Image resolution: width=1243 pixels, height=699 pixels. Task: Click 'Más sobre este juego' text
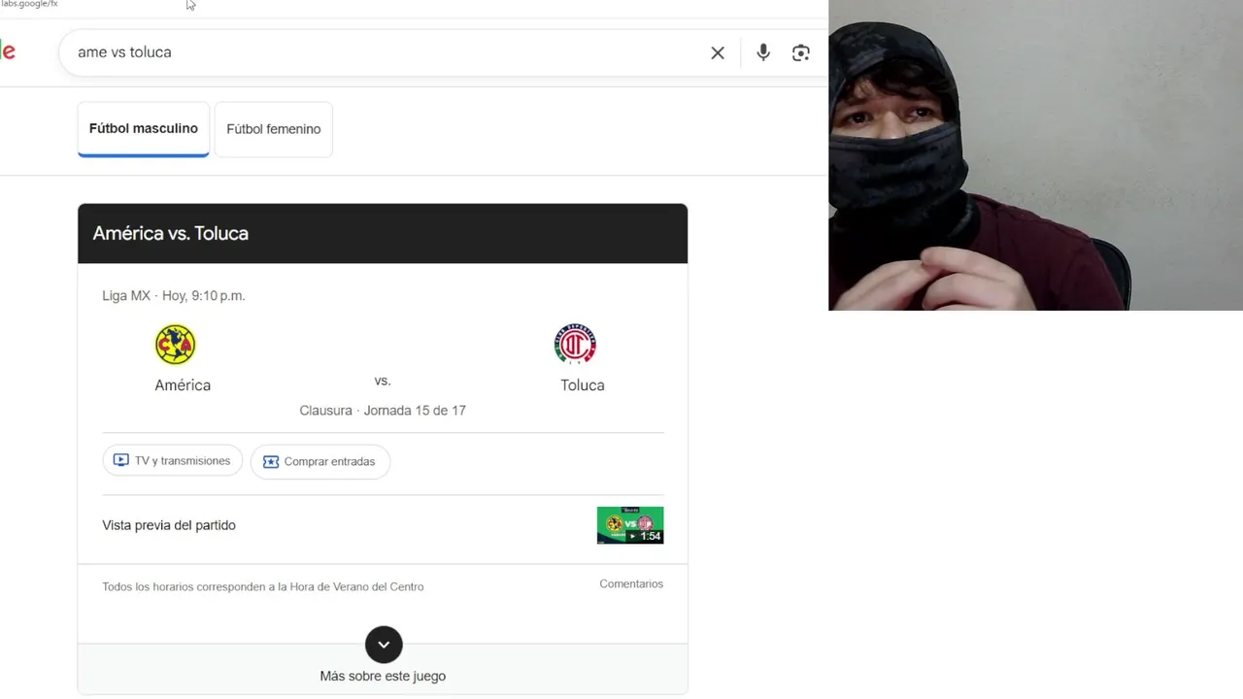[x=383, y=676]
